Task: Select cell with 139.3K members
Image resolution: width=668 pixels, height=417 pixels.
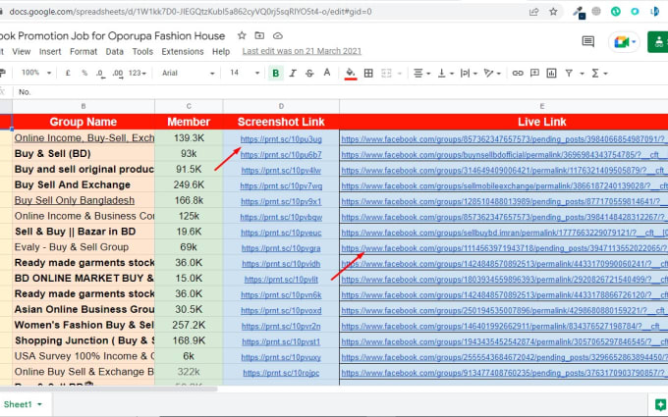Action: [189, 138]
